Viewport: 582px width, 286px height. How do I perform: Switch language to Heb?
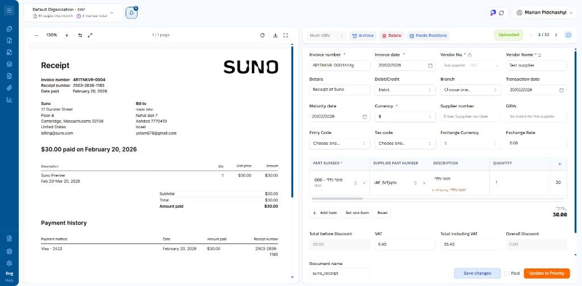(9, 280)
